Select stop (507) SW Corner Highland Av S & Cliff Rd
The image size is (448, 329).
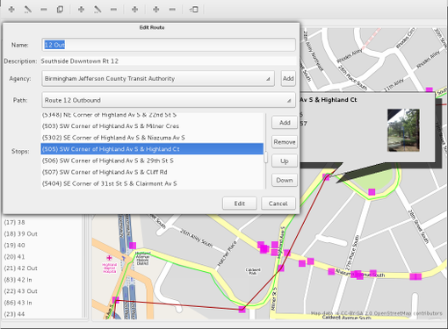click(152, 172)
